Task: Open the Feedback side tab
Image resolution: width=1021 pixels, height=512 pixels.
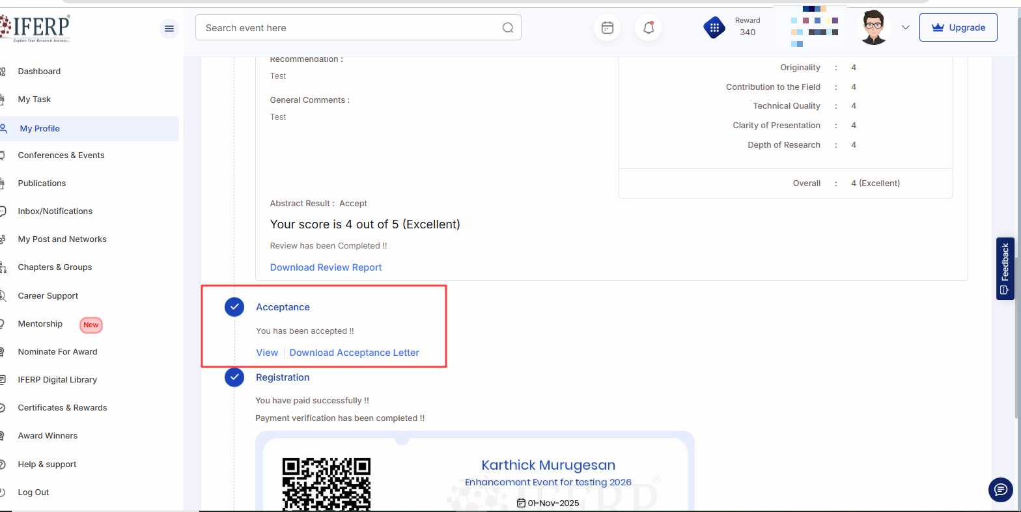Action: click(x=1005, y=268)
